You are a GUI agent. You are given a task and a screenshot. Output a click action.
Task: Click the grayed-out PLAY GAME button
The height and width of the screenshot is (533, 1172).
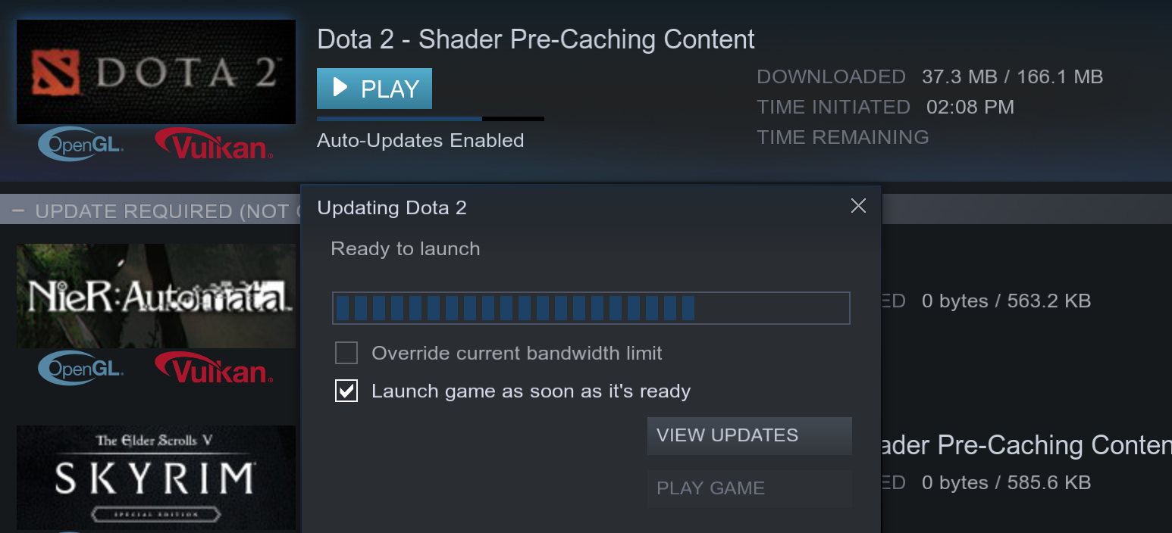click(748, 488)
